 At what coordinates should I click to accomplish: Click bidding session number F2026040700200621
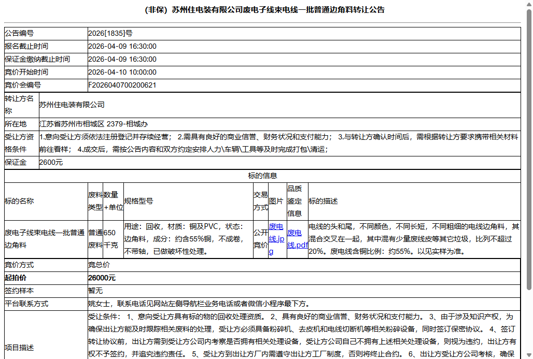click(122, 85)
